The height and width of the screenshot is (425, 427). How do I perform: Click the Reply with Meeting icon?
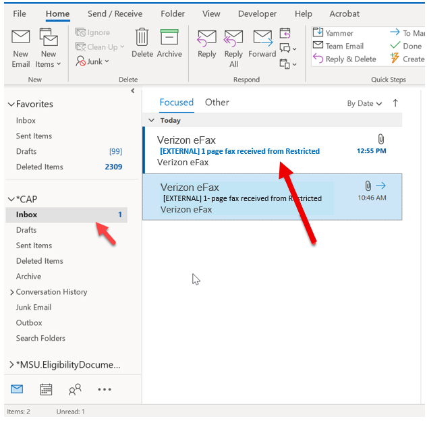[285, 33]
